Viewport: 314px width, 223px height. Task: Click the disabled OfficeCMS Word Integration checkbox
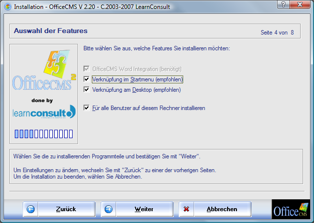[86, 69]
